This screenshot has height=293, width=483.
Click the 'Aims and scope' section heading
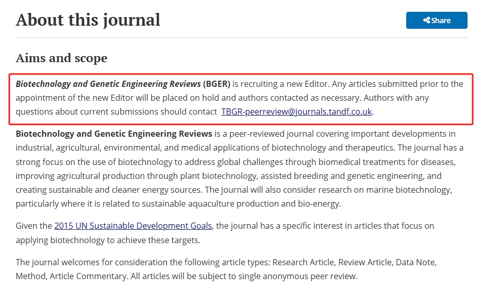[61, 58]
